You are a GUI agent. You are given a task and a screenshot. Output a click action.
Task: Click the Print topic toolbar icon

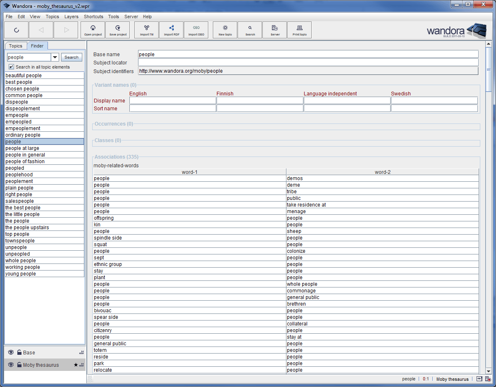click(x=299, y=29)
